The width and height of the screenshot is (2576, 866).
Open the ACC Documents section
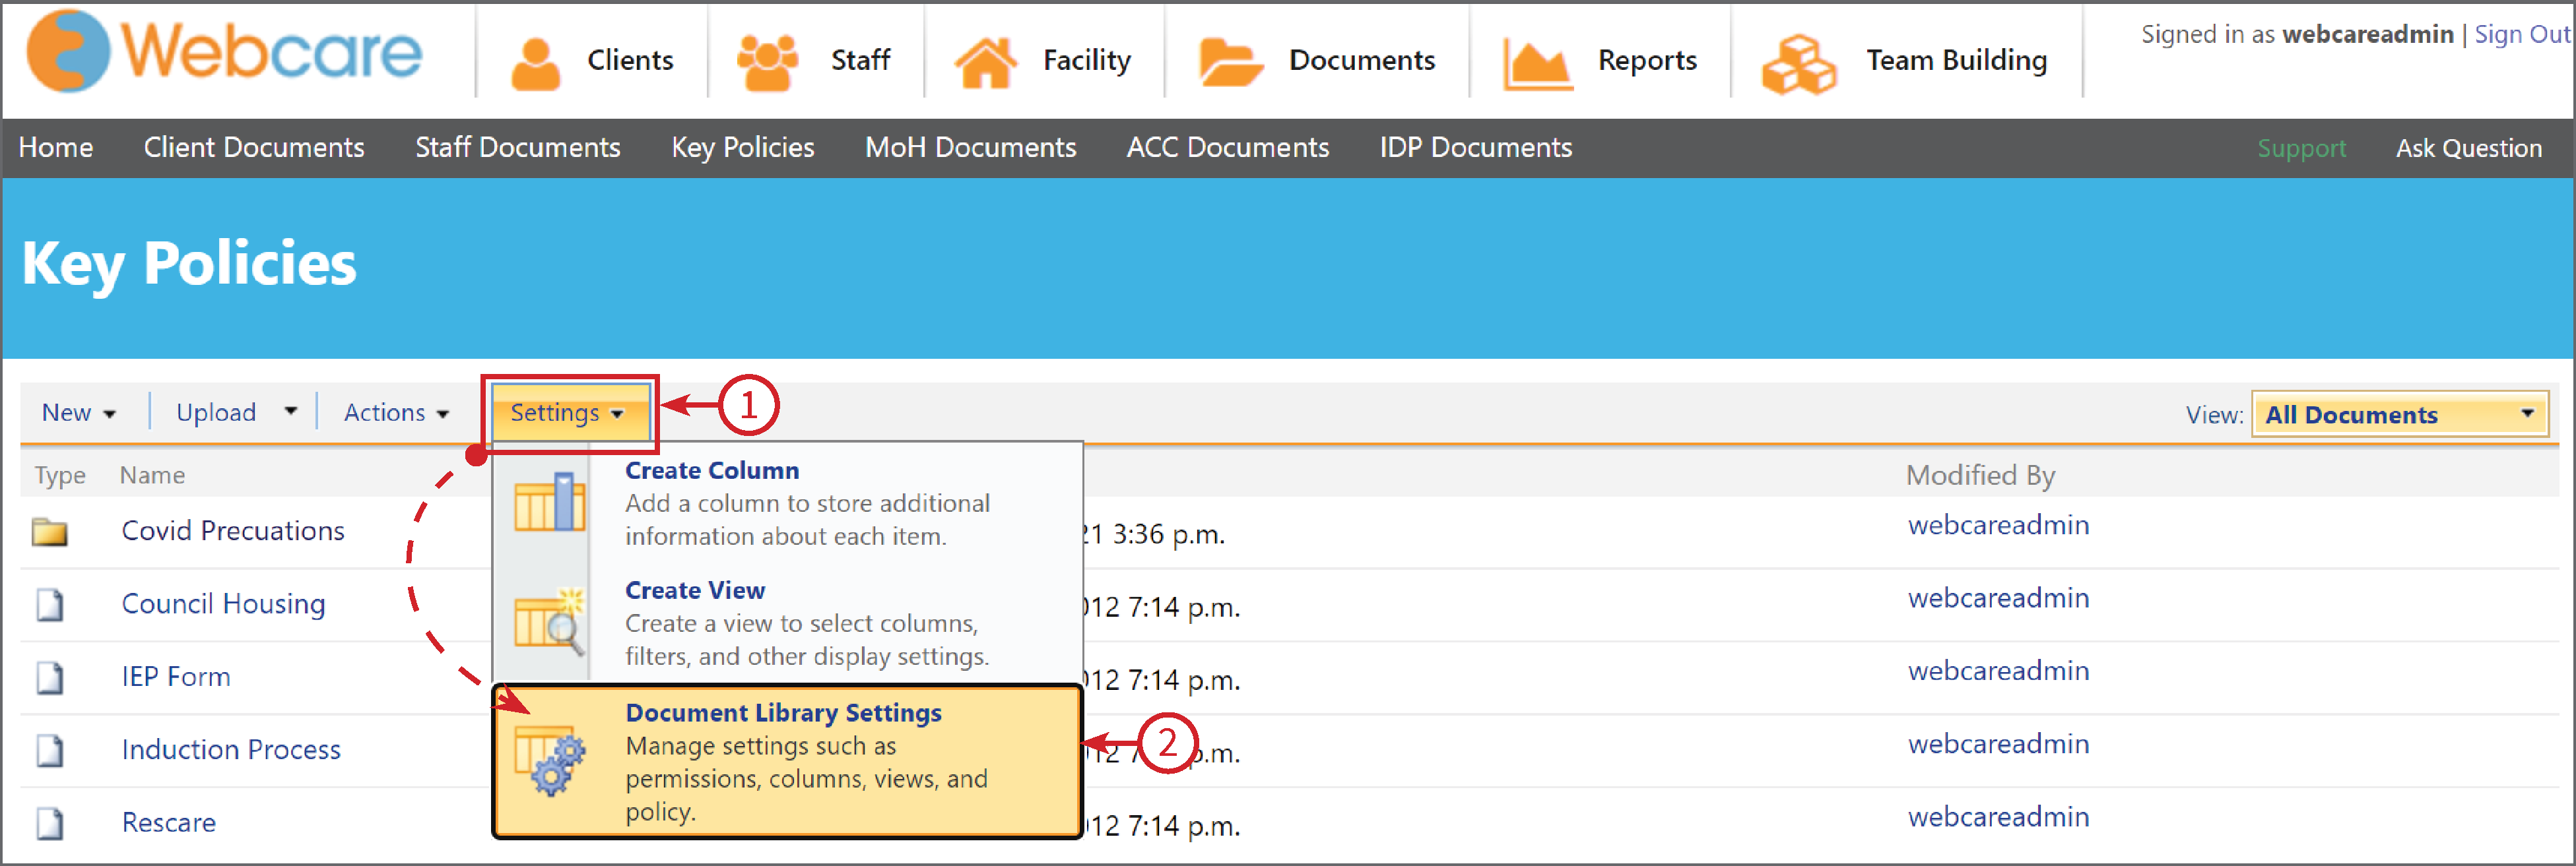pyautogui.click(x=1228, y=148)
